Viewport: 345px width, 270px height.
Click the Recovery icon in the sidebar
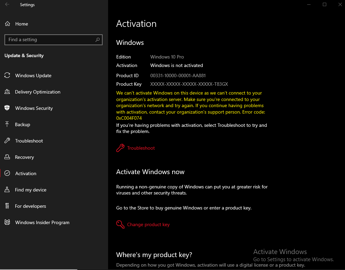point(7,157)
